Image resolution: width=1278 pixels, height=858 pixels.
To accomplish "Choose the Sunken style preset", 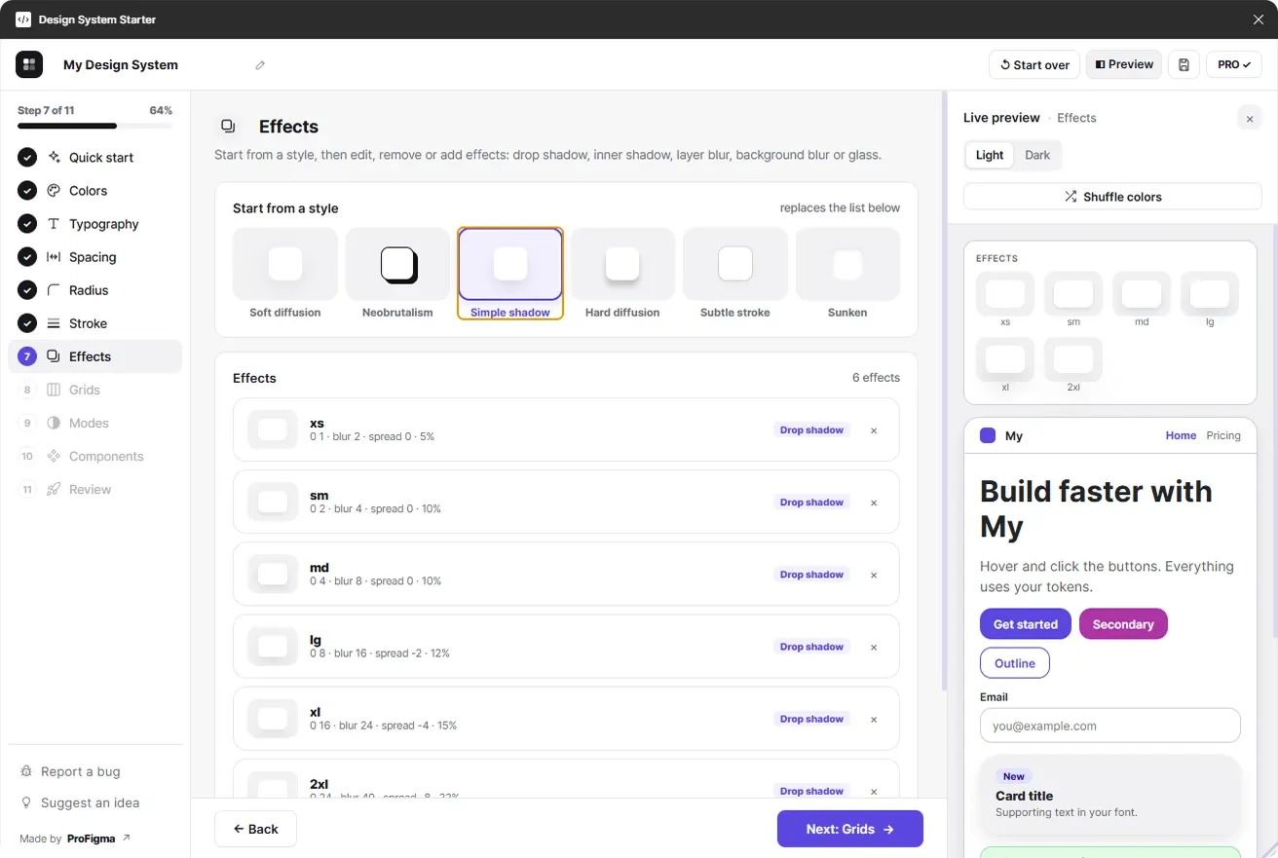I will click(x=847, y=274).
